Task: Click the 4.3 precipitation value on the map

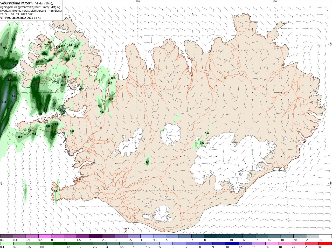Action: point(4,102)
